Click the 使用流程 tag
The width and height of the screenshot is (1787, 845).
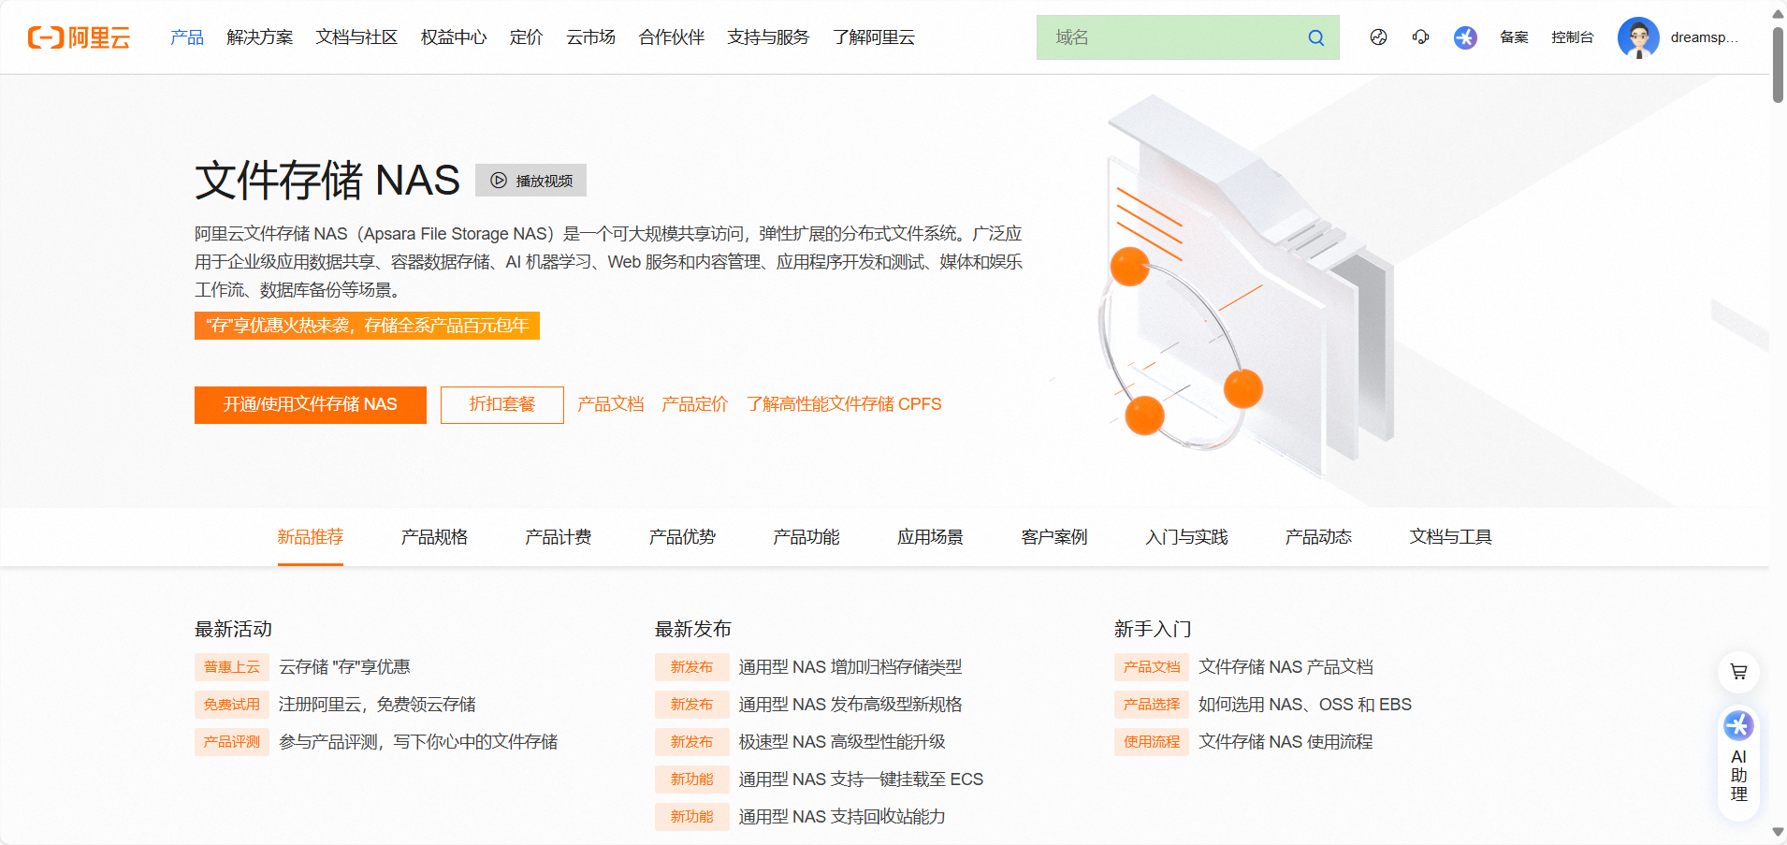[1152, 742]
